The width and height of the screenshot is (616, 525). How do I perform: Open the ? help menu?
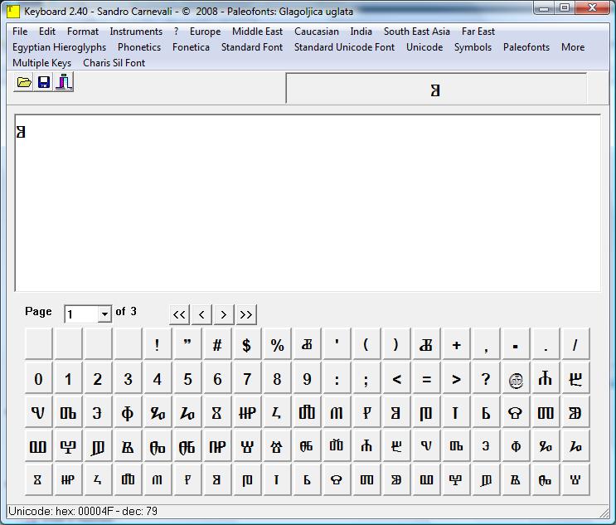(176, 32)
